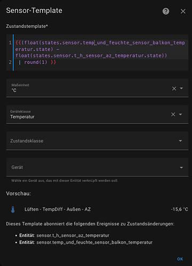Click entity sensor.temp_und_feuchte_sensor_balkon_temperatur
This screenshot has width=192, height=266.
(x=94, y=243)
